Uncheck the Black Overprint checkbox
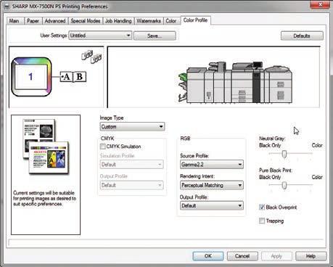Viewport: 333px width, 267px height. pyautogui.click(x=262, y=208)
